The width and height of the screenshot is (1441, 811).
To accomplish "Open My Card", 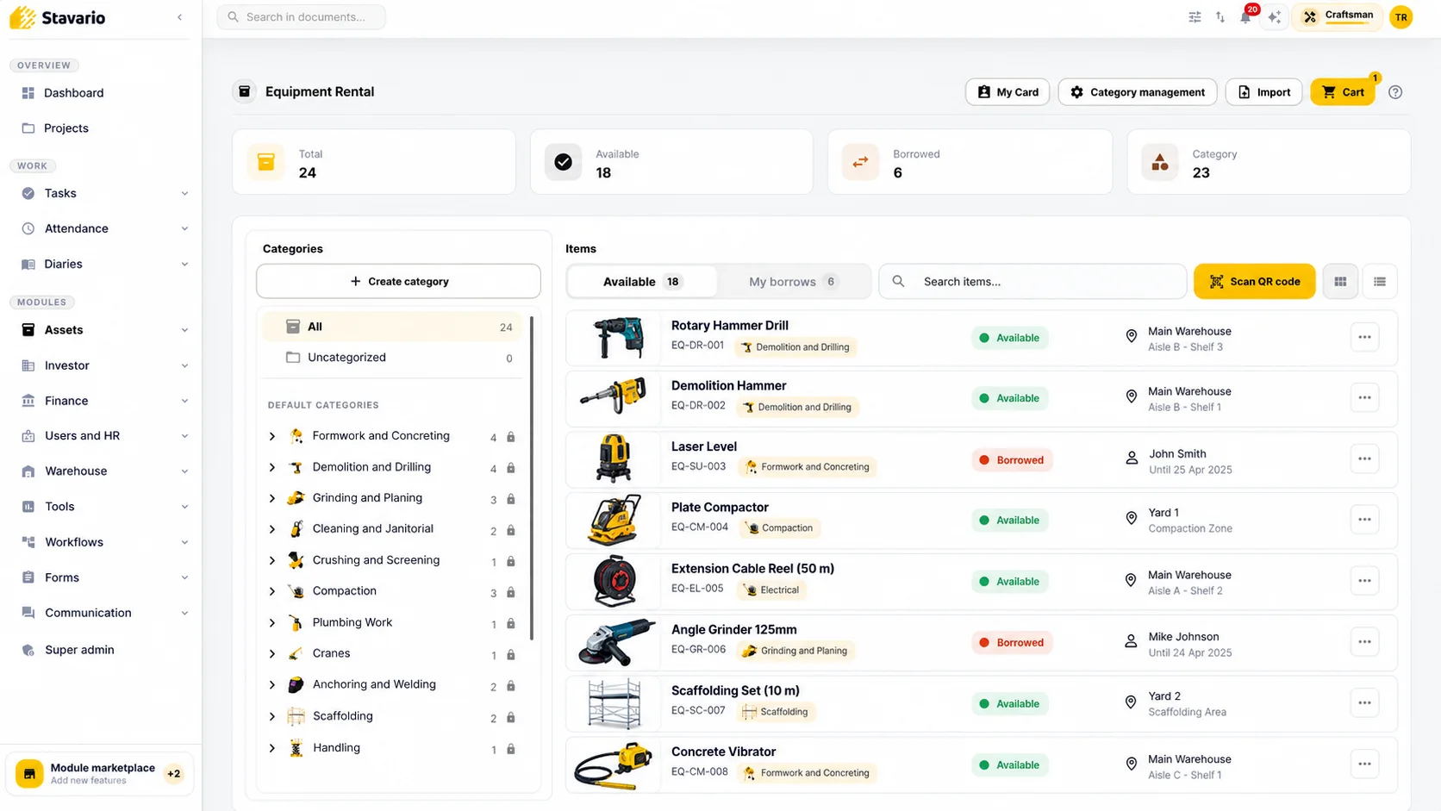I will pos(1007,92).
